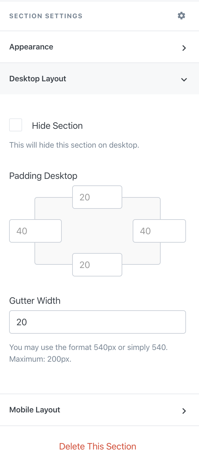Select the Gutter Width input field

click(98, 322)
